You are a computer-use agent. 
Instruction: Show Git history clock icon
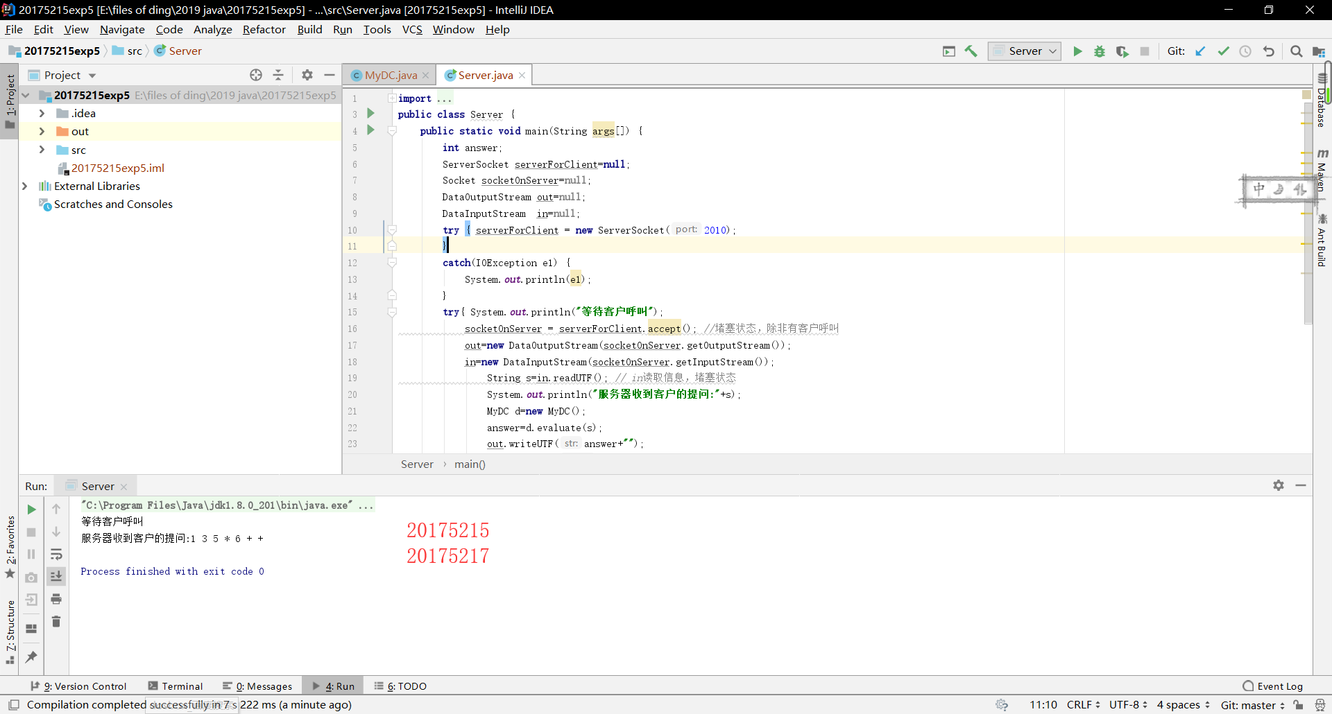[1245, 51]
